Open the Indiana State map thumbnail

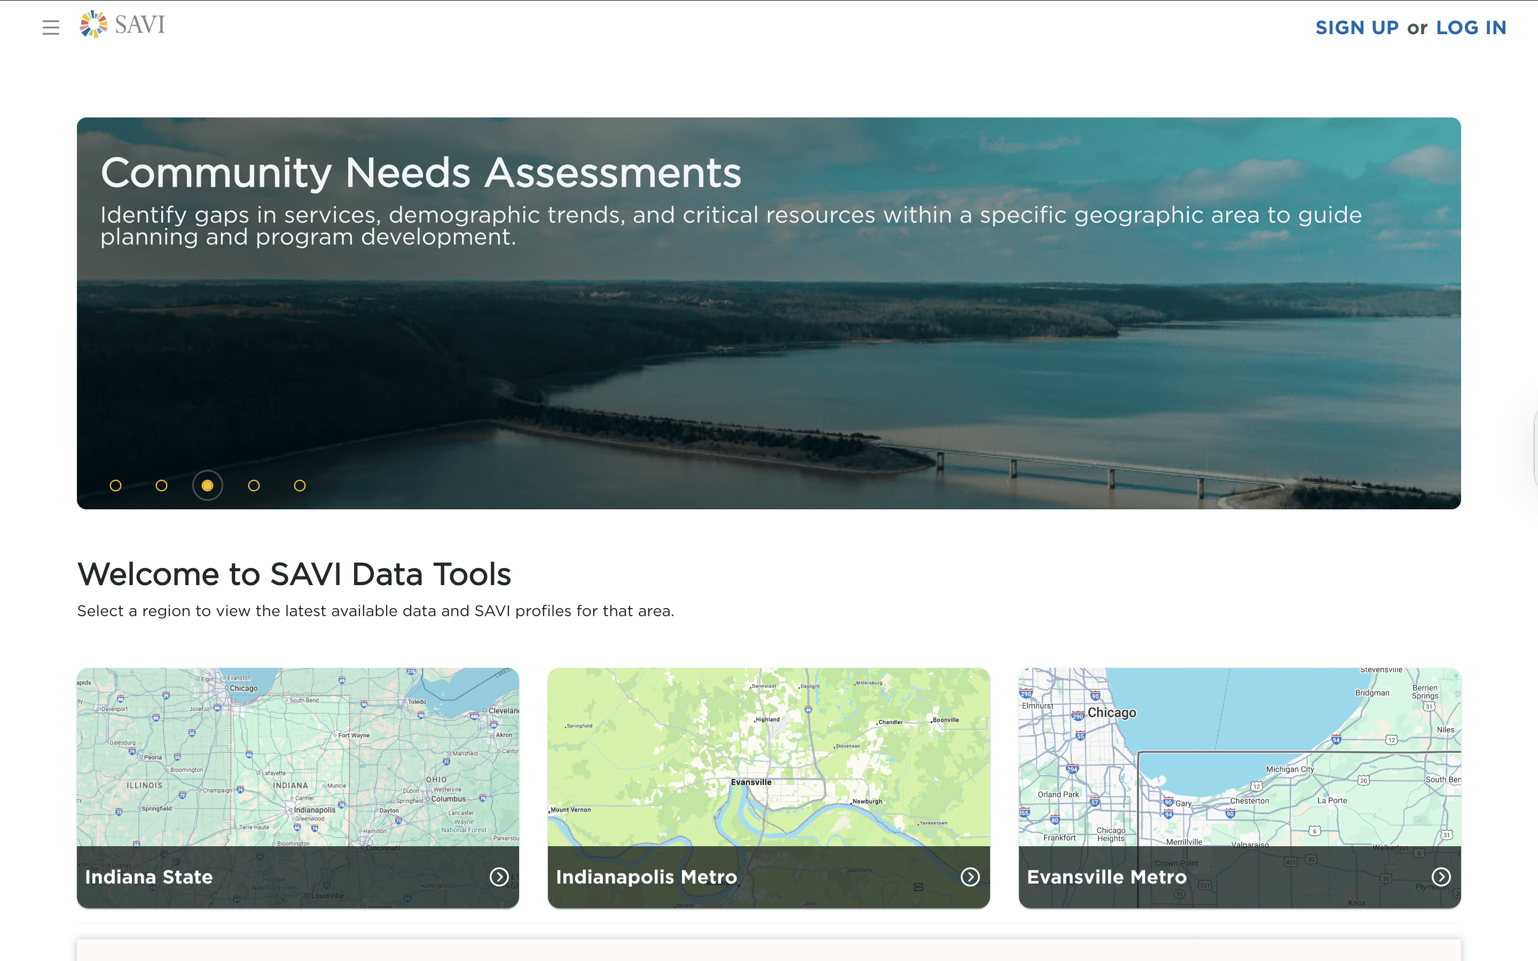297,757
